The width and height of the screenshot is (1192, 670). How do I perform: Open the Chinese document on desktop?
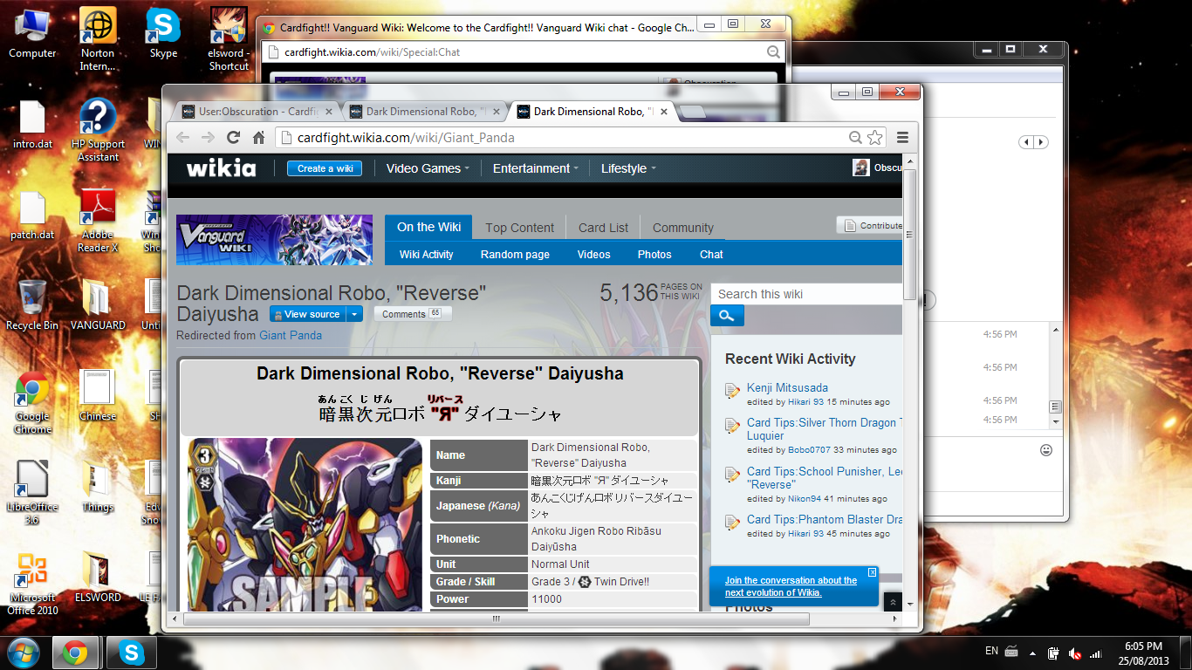[x=98, y=395]
